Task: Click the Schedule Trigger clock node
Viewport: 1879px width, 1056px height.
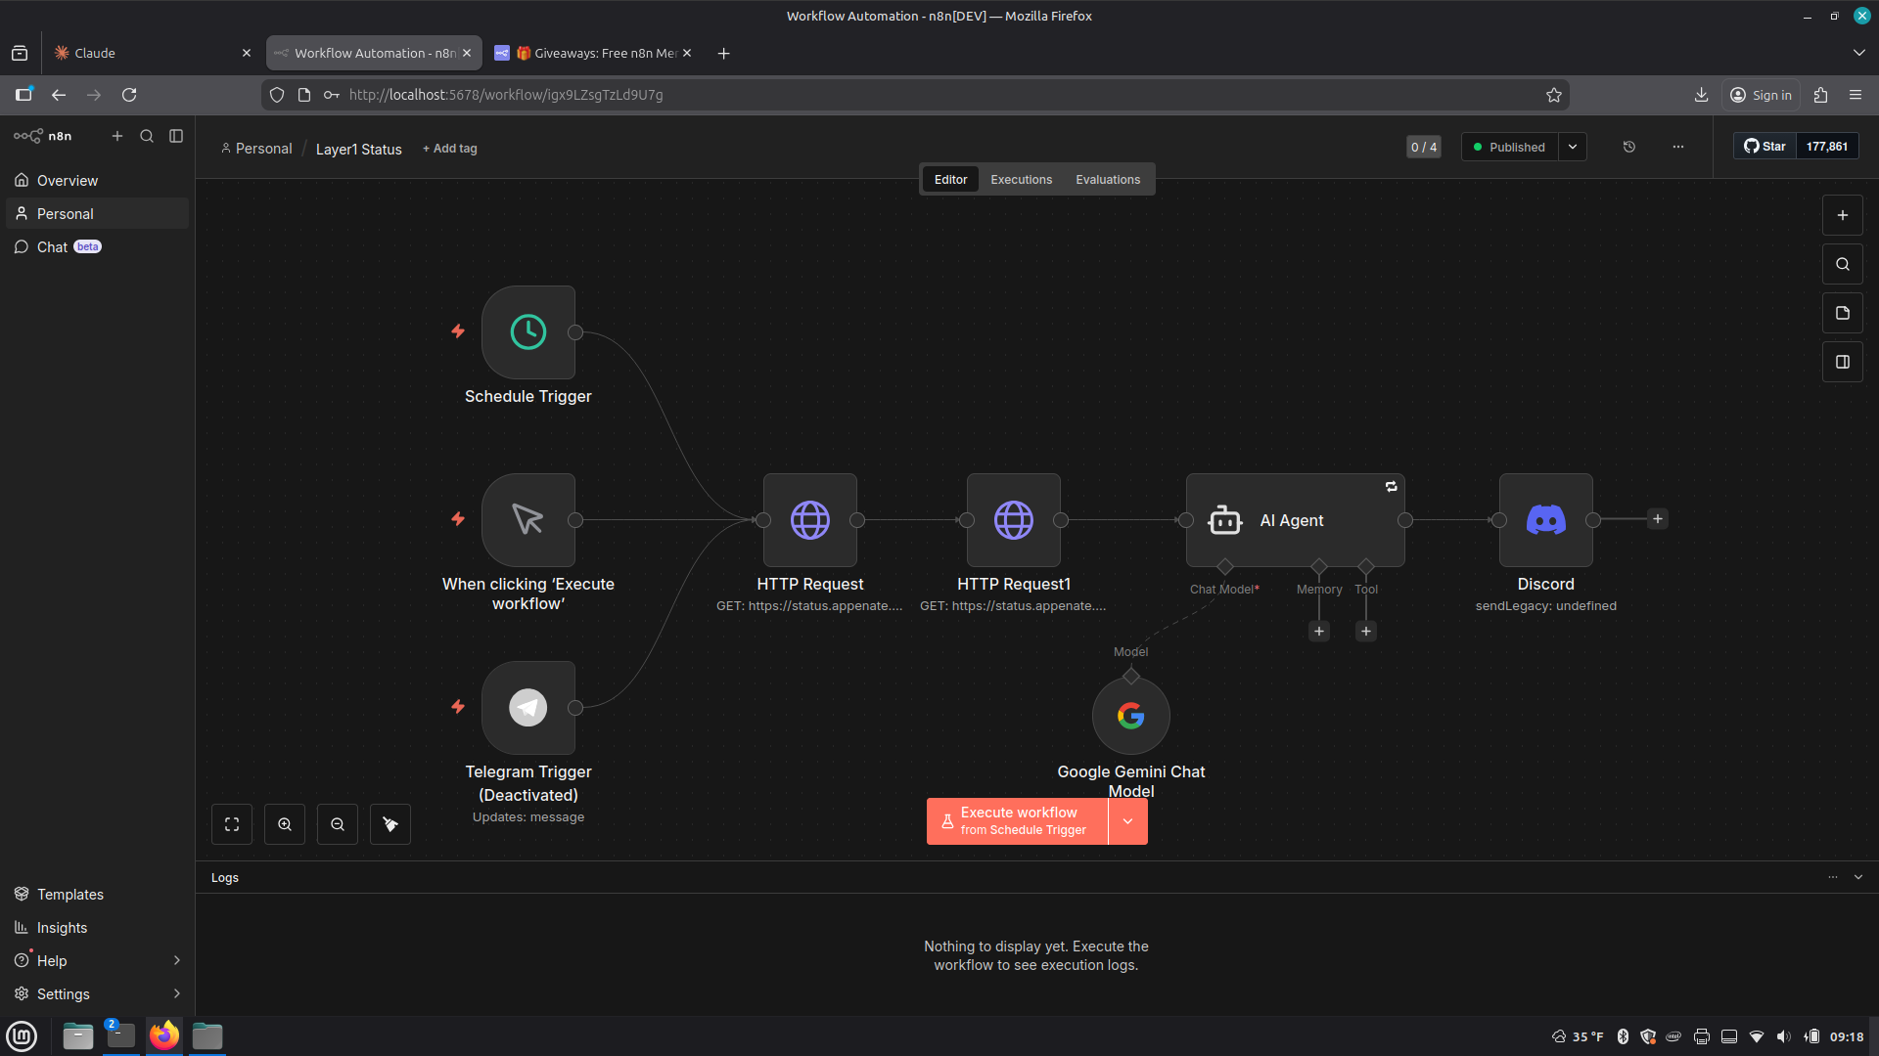Action: pos(528,332)
